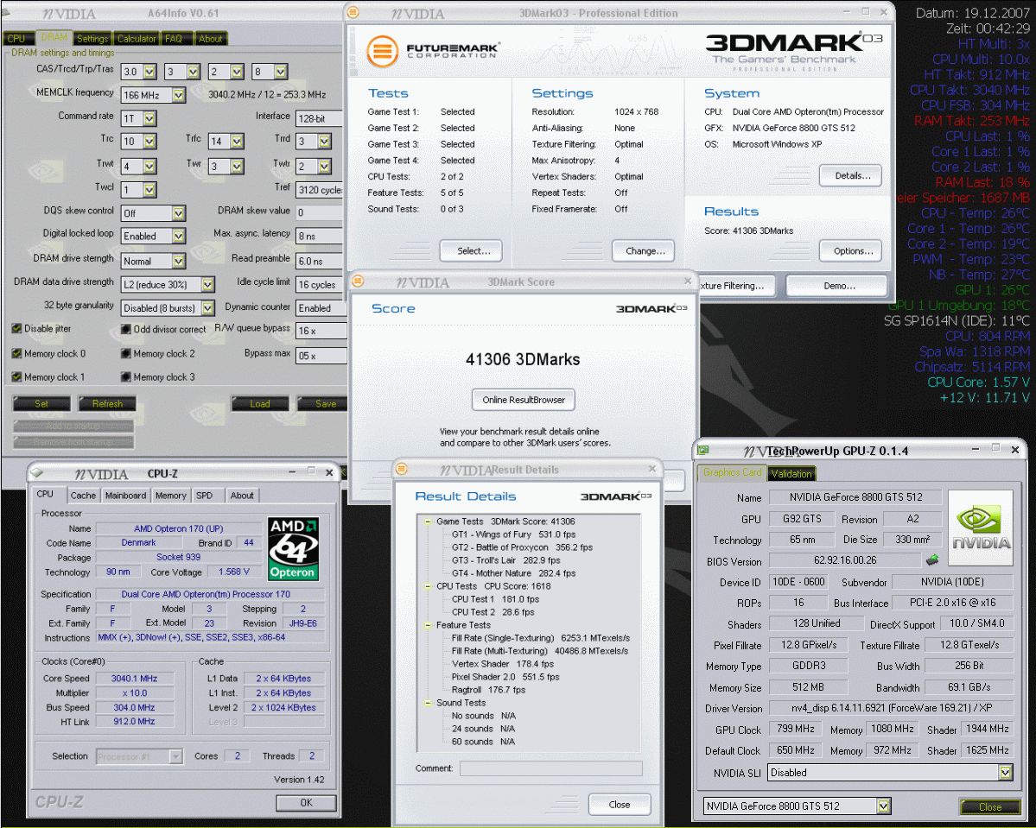Viewport: 1036px width, 828px height.
Task: Close the 3DMark Score window
Action: pyautogui.click(x=688, y=281)
